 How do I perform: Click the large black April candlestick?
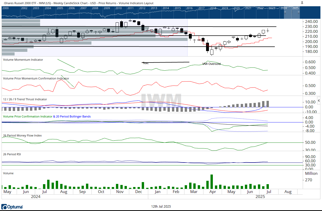(x=208, y=47)
